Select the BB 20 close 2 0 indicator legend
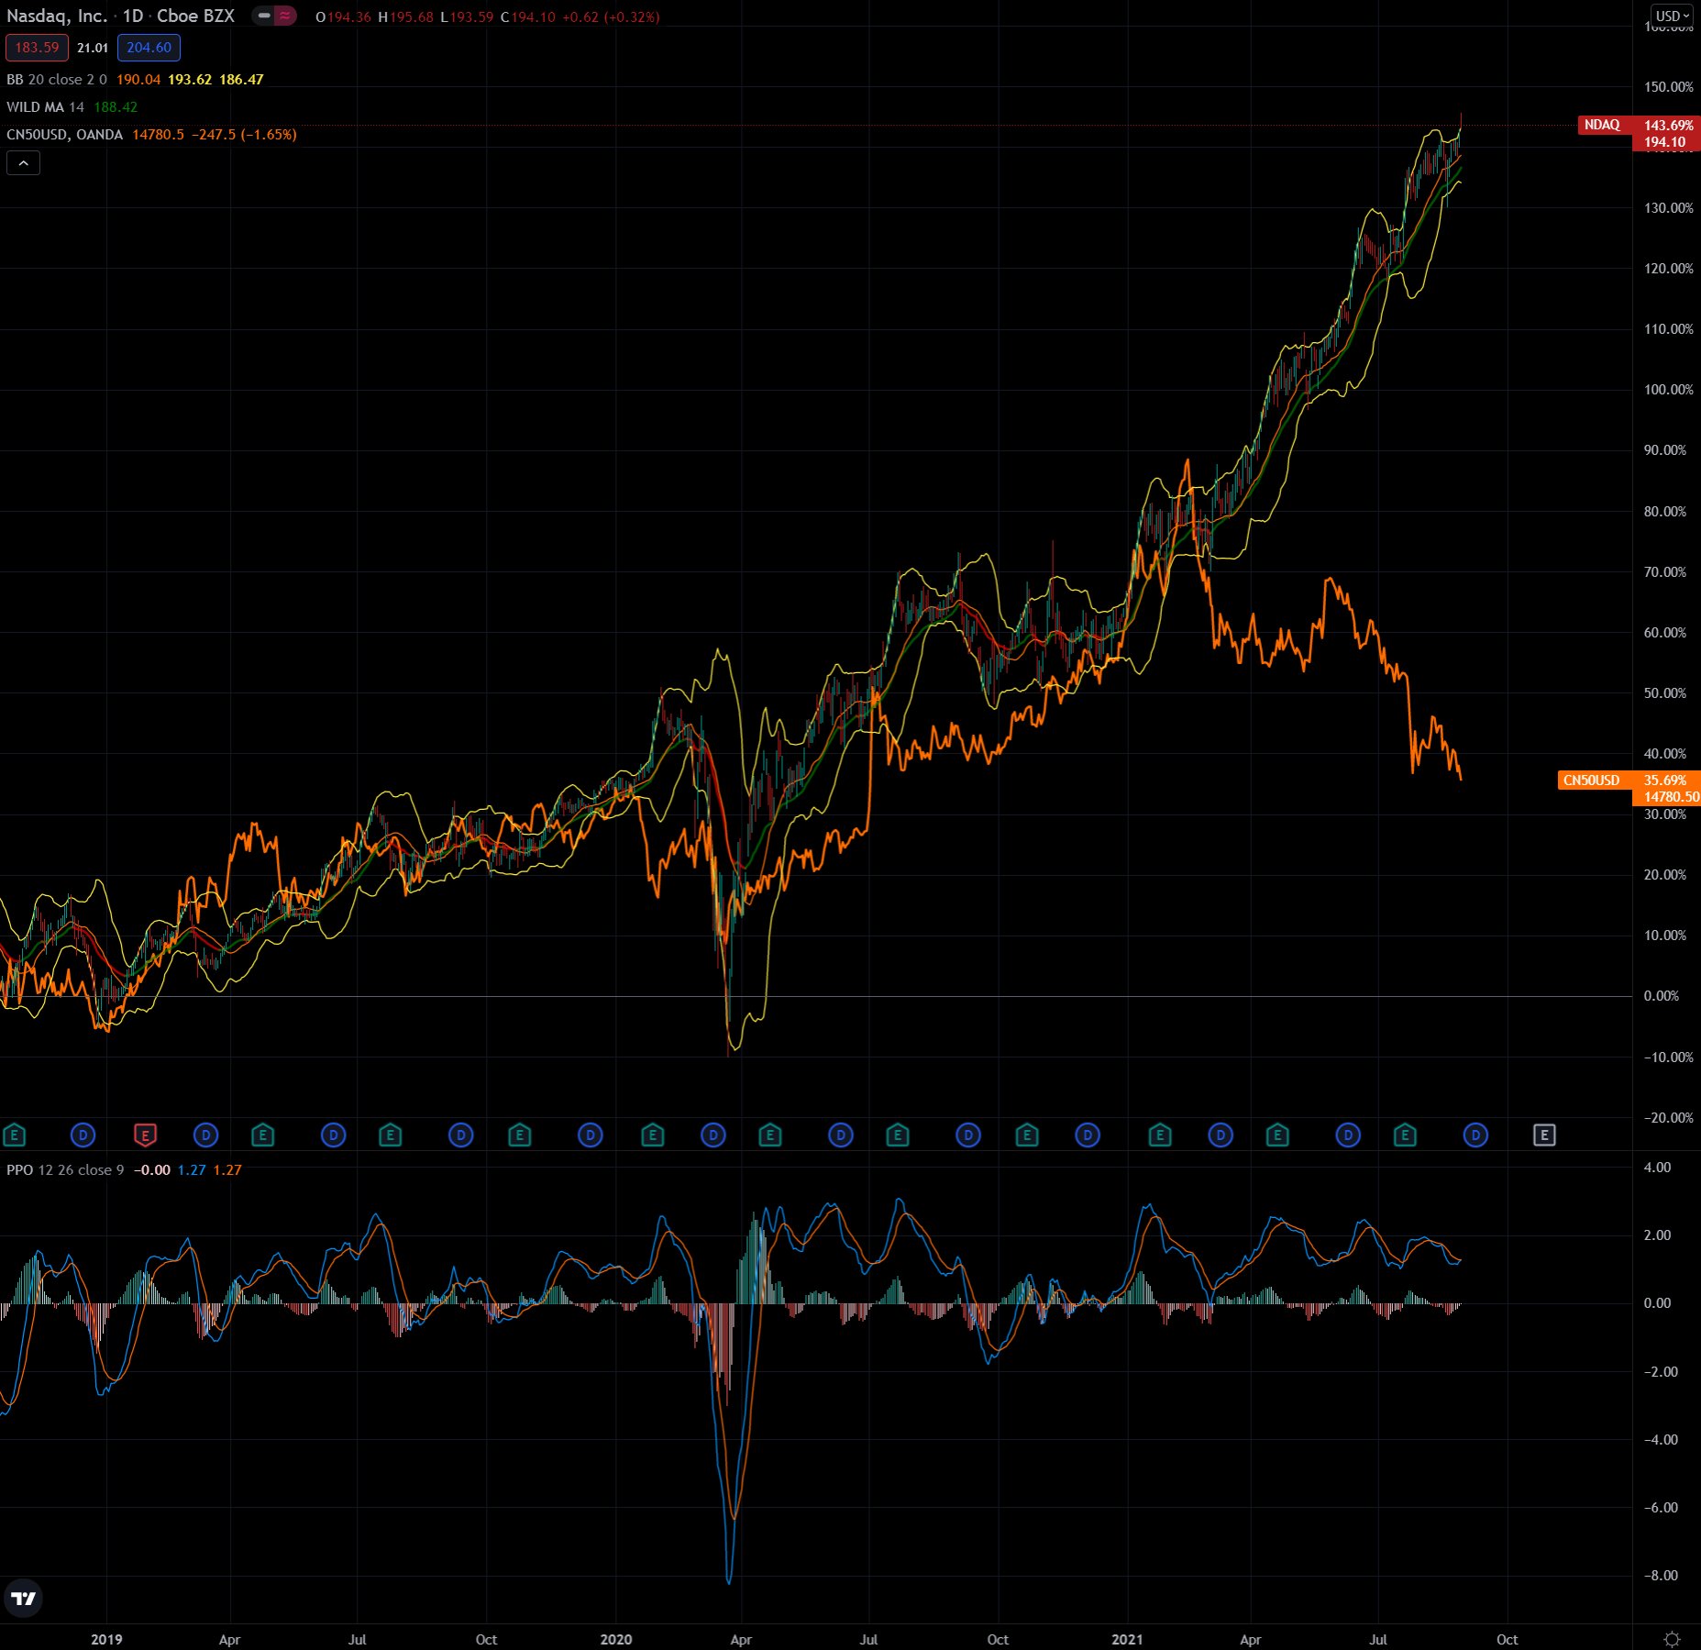1701x1650 pixels. pos(57,80)
